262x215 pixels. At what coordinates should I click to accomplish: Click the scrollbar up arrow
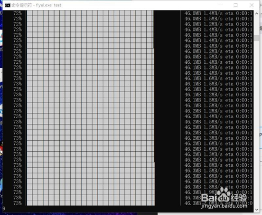point(256,14)
